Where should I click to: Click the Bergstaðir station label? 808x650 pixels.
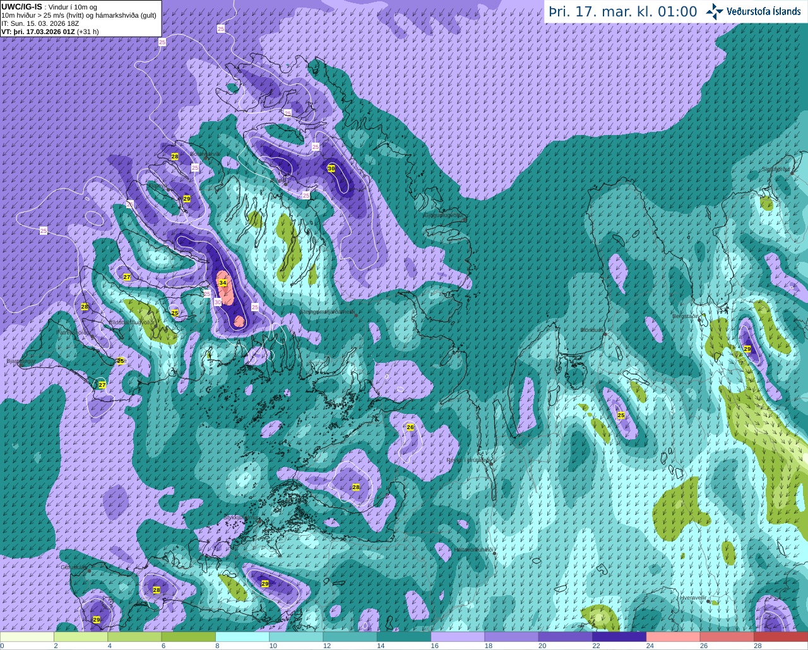coord(686,316)
